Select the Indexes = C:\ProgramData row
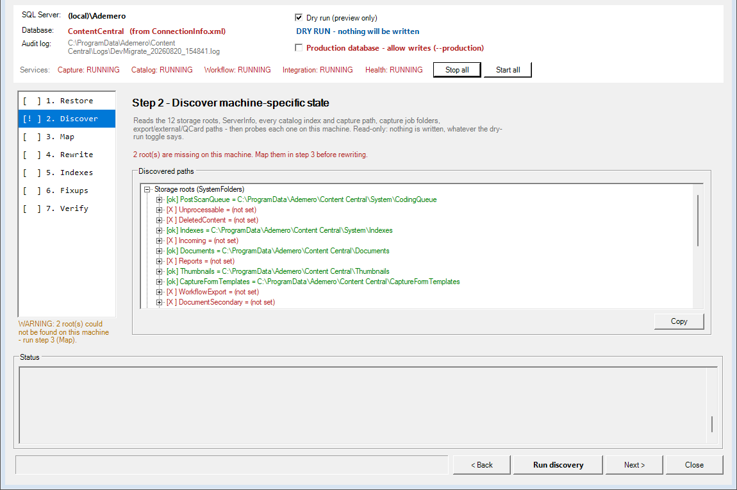 click(279, 230)
